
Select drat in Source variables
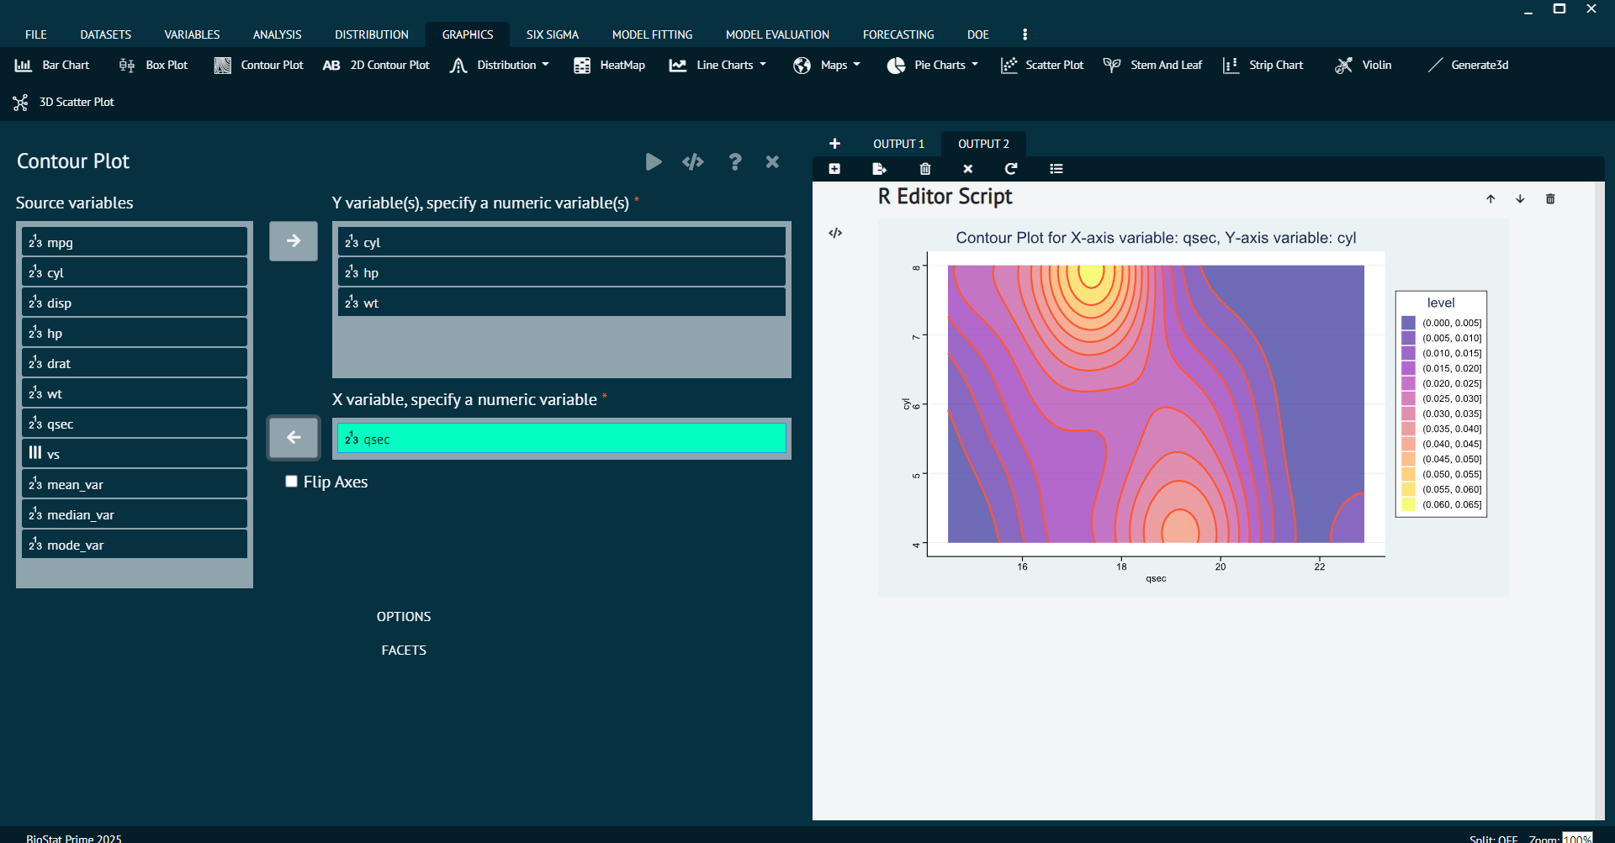(x=135, y=363)
